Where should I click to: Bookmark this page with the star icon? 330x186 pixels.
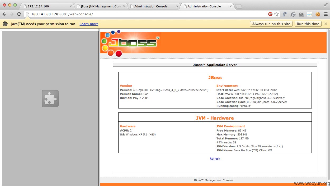[276, 14]
